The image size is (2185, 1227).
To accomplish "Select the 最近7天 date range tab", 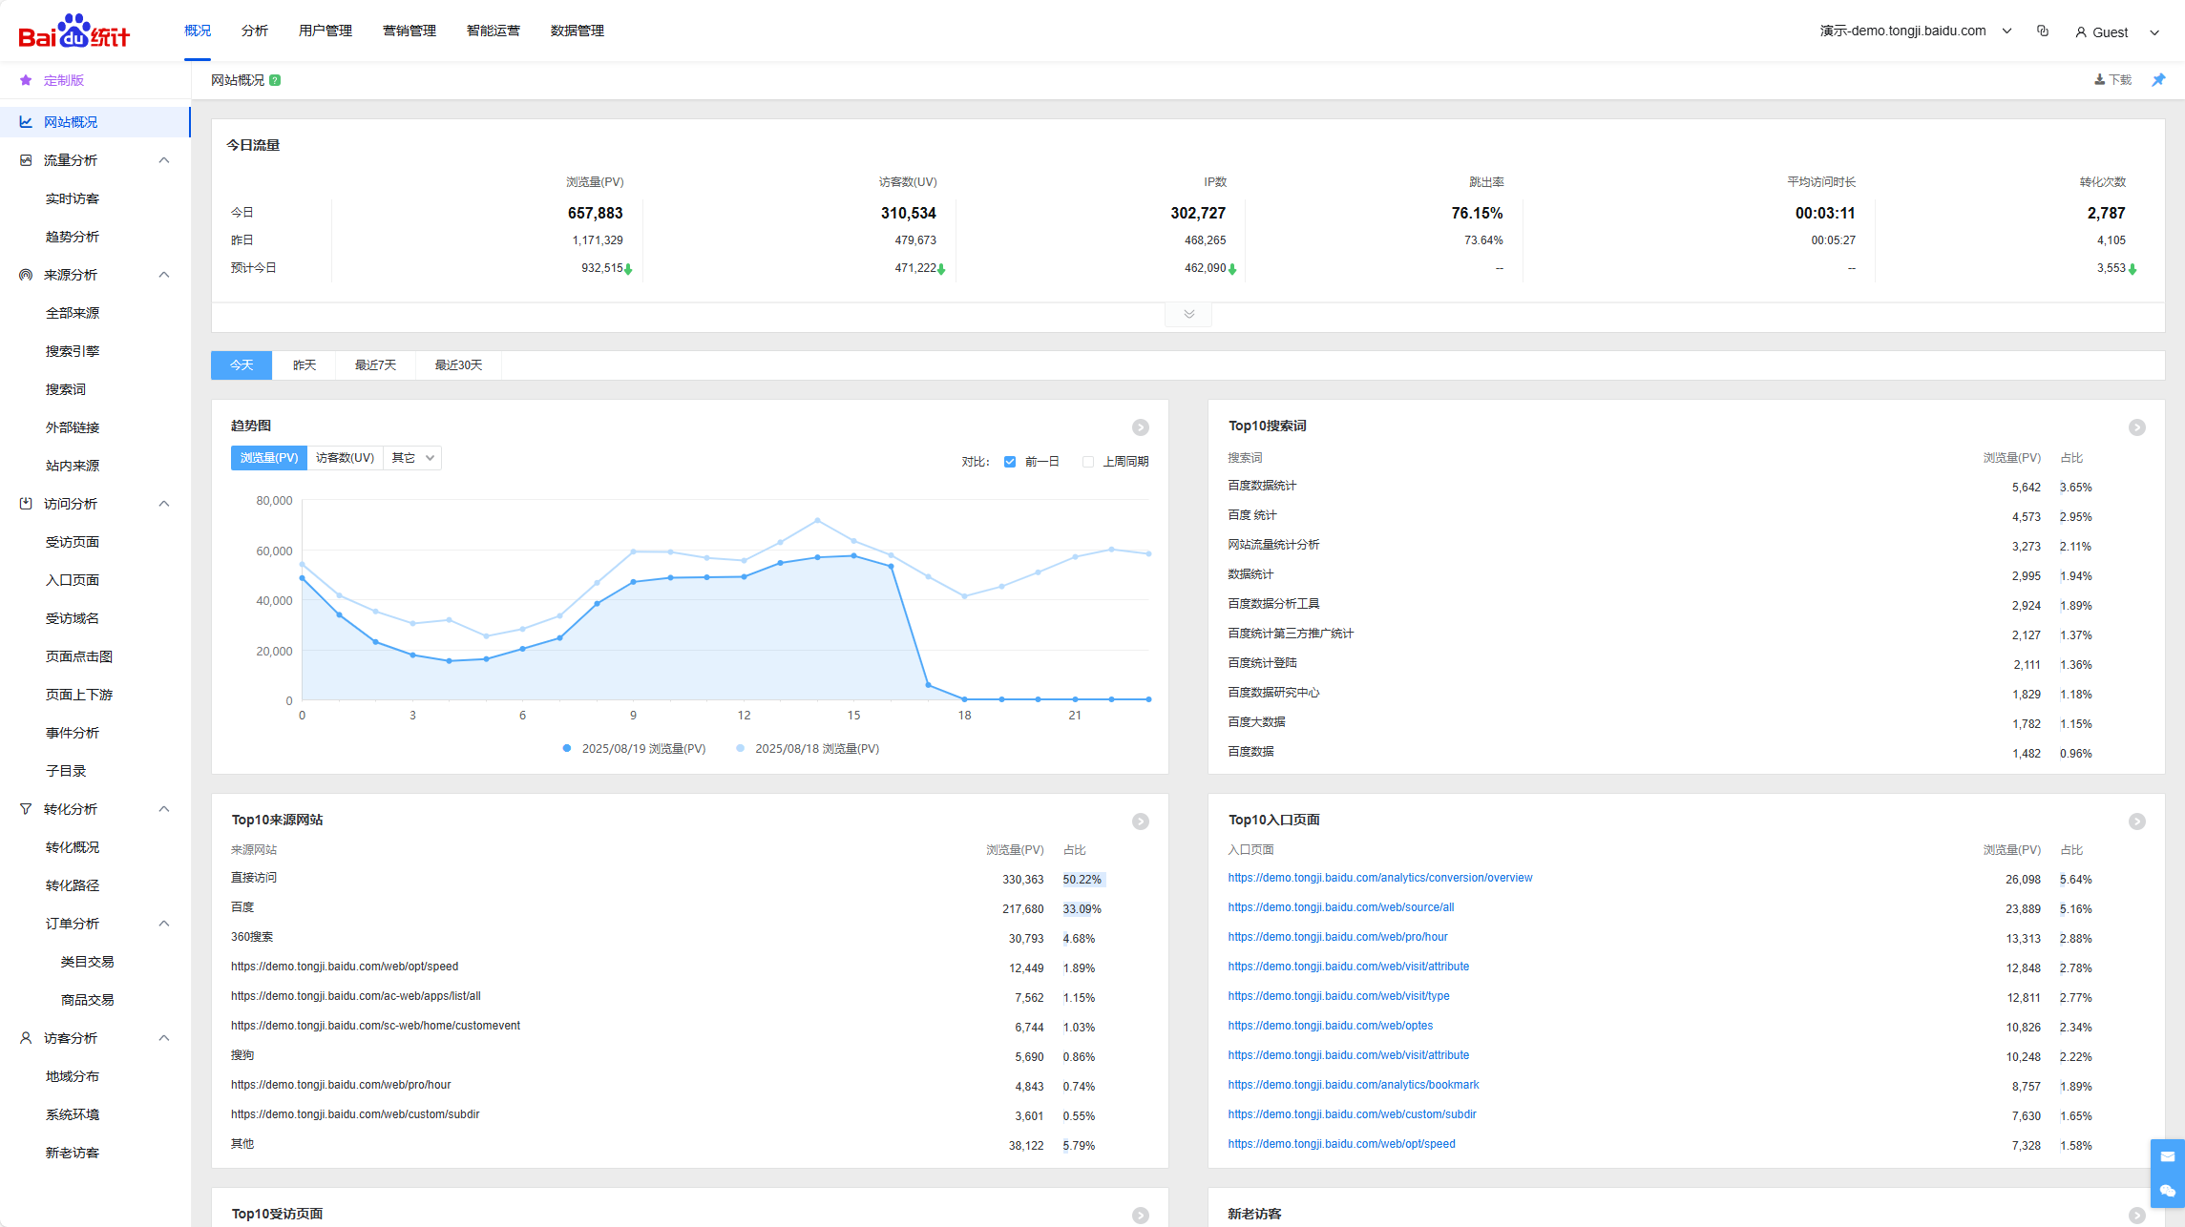I will 376,365.
